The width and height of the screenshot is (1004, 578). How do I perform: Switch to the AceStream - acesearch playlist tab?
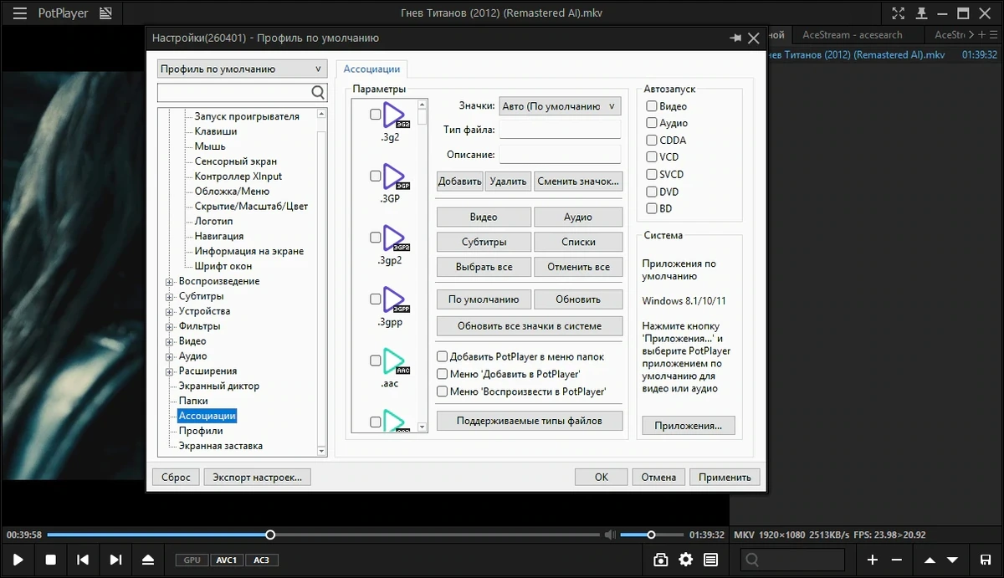point(853,35)
